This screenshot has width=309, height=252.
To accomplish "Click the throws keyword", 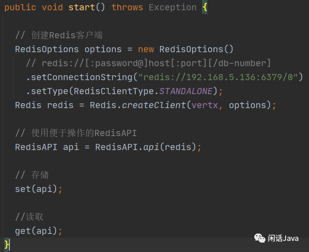I will click(127, 7).
